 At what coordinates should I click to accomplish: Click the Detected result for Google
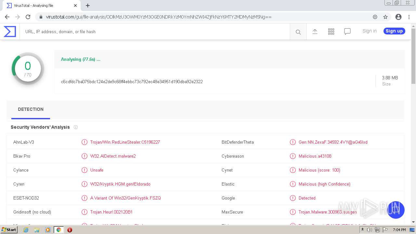click(307, 198)
